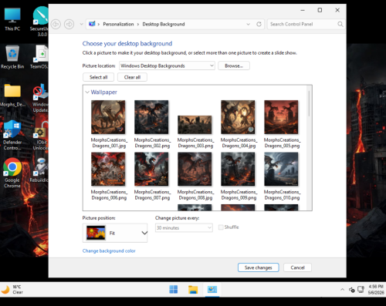Click the Control Panel icon in address bar
The width and height of the screenshot is (386, 306).
[x=92, y=24]
